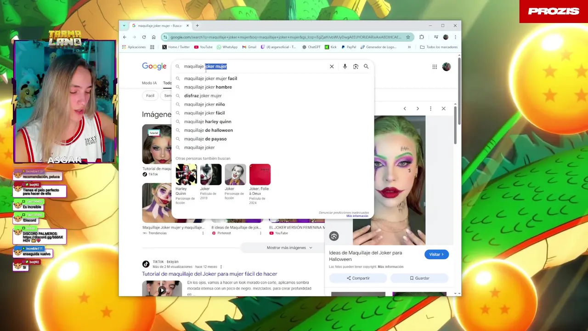Click the Lens search icon on preview image

[334, 236]
